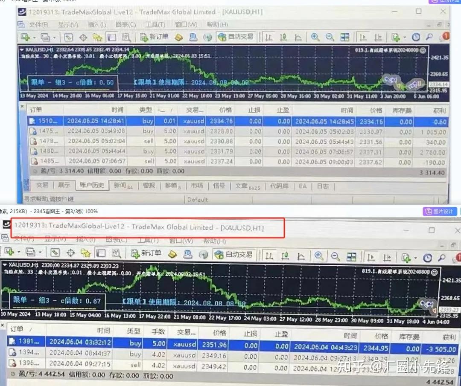Select line chart icon in top window
This screenshot has width=461, height=386.
pyautogui.click(x=298, y=37)
